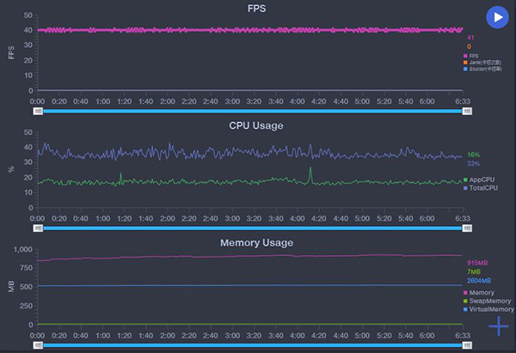
Task: Click right handle of CPU Usage slider
Action: click(x=467, y=228)
